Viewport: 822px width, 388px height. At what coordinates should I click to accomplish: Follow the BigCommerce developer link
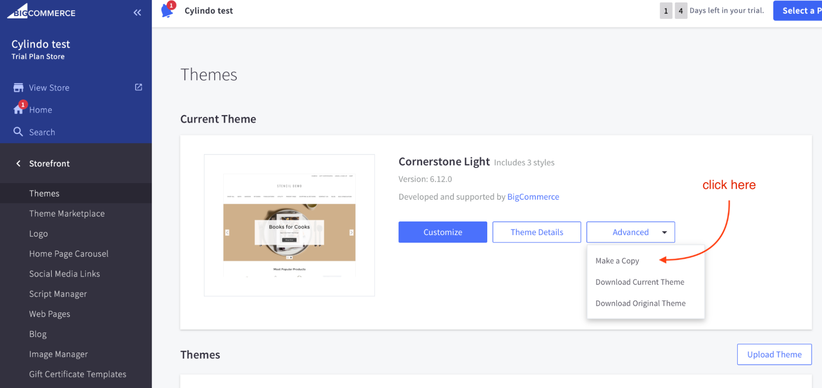pos(533,197)
